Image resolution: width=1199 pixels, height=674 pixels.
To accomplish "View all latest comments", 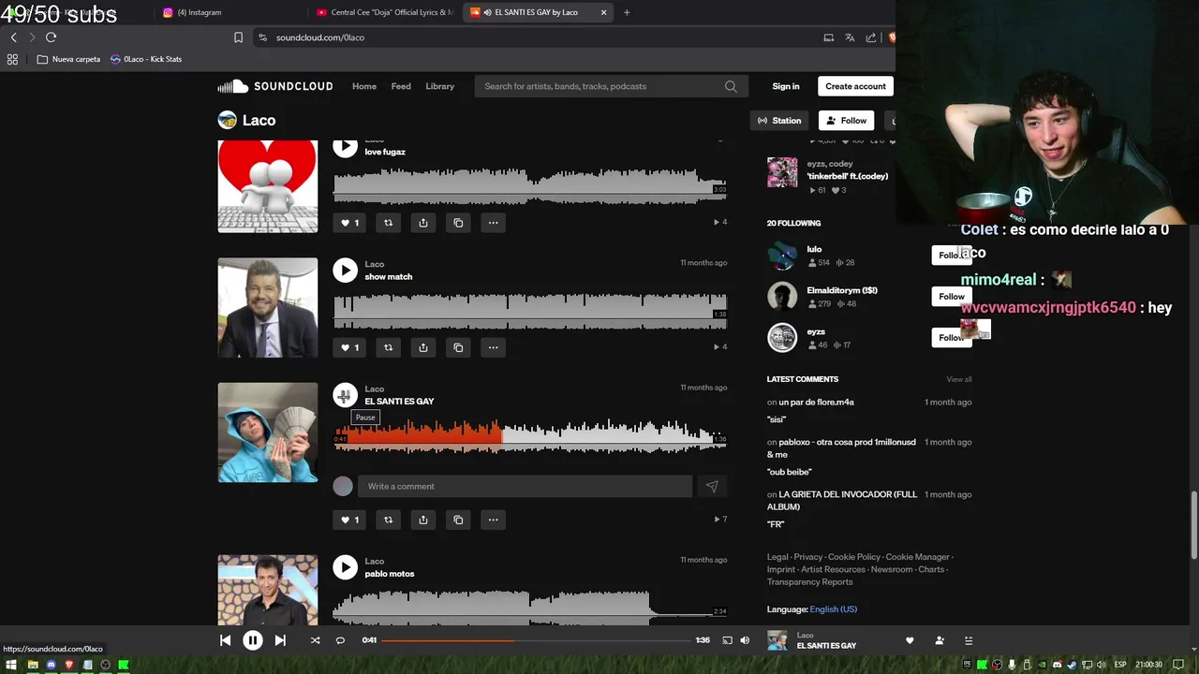I will tap(958, 379).
